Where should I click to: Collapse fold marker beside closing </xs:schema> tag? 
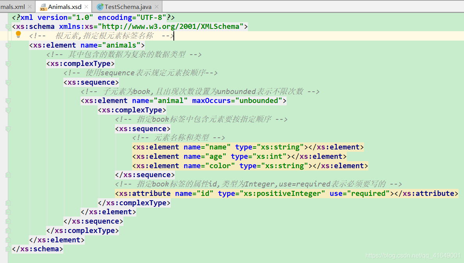[x=8, y=249]
